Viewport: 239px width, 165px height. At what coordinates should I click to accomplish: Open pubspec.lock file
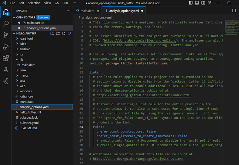tap(29, 117)
